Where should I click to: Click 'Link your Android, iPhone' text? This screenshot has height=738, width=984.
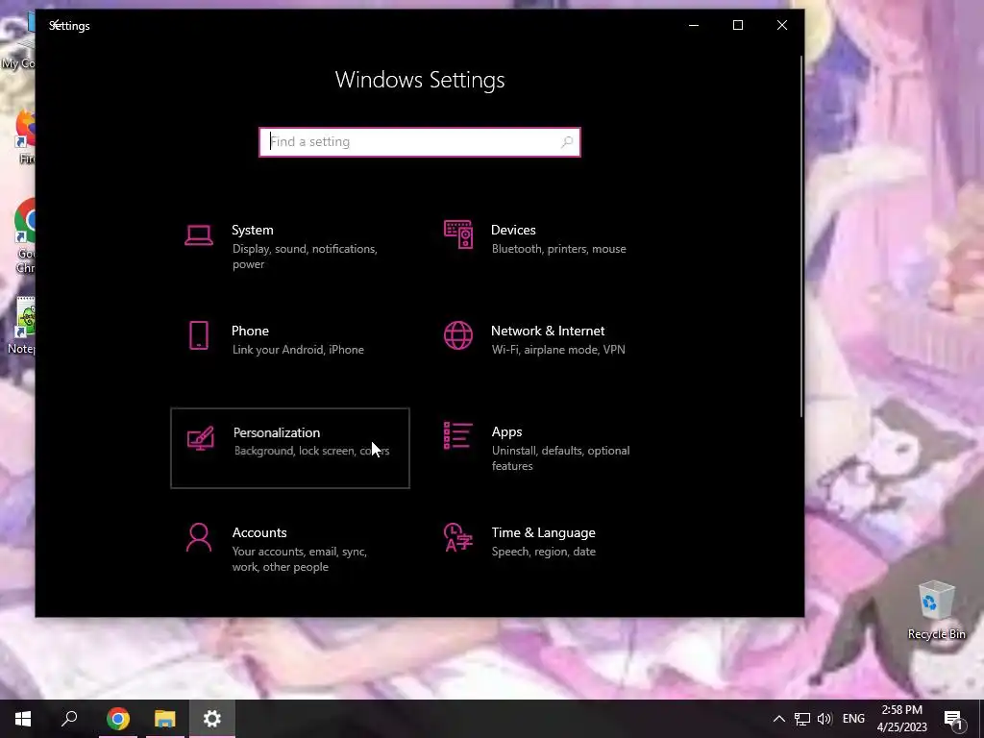click(x=298, y=350)
